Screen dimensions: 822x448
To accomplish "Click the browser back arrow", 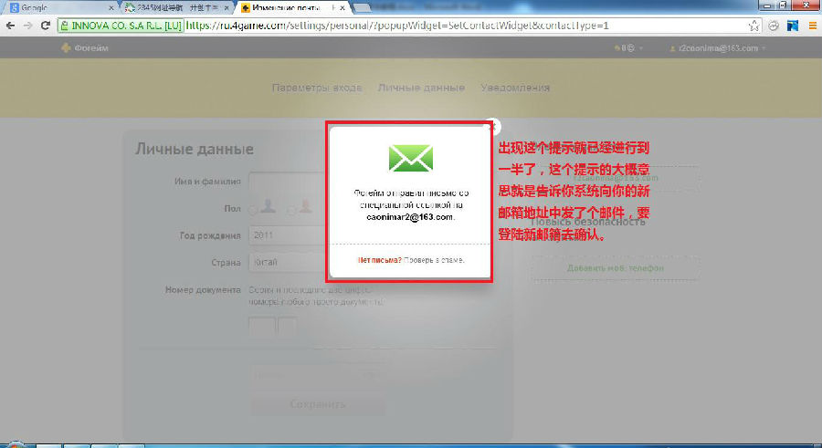I will point(9,26).
